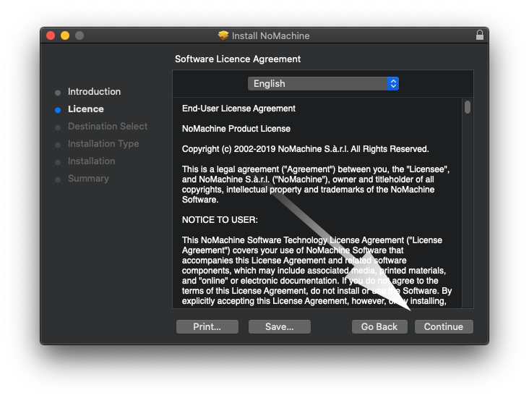
Task: Close the installer with the red button
Action: pyautogui.click(x=51, y=35)
